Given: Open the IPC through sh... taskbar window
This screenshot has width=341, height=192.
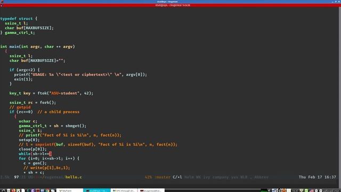Looking at the screenshot, I should tap(124, 190).
